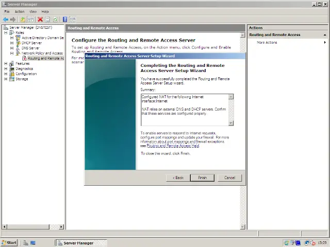Click the Routing and Remote Access tree icon
This screenshot has width=330, height=247.
(x=24, y=58)
